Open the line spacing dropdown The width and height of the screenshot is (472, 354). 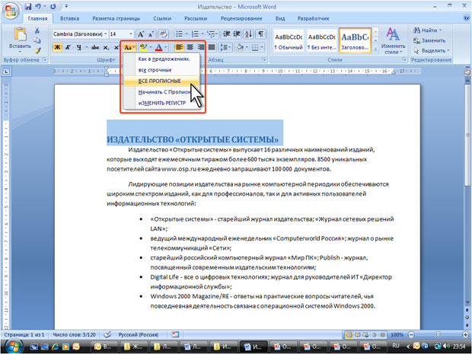(x=226, y=47)
